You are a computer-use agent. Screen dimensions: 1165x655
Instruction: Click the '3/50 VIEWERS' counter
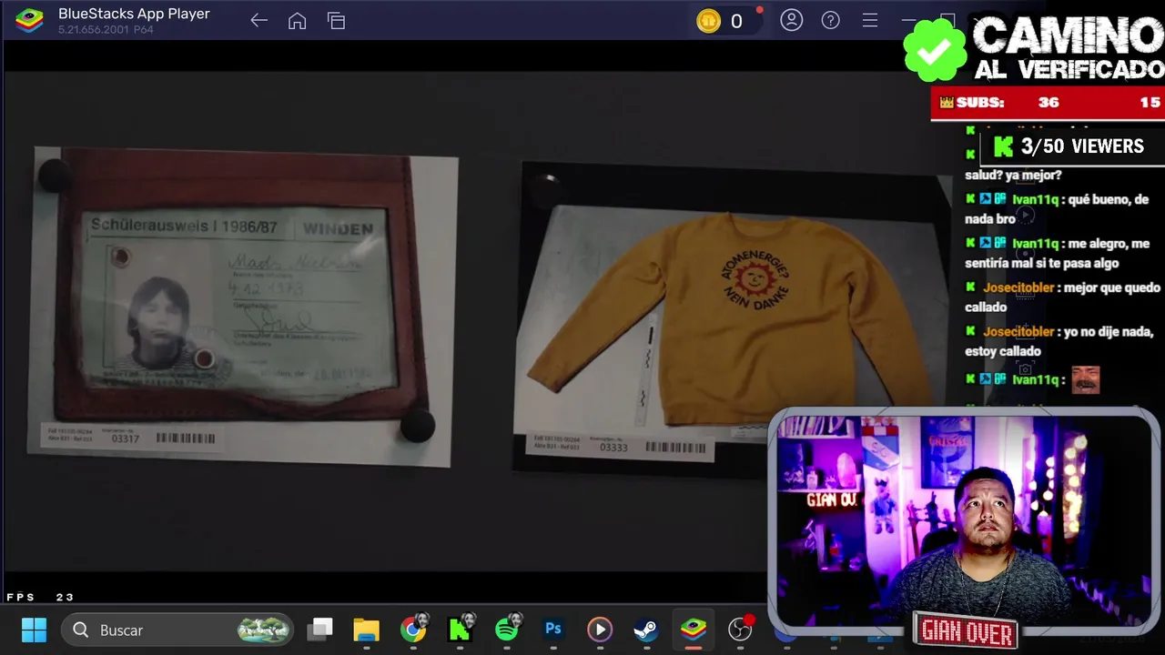tap(1069, 146)
